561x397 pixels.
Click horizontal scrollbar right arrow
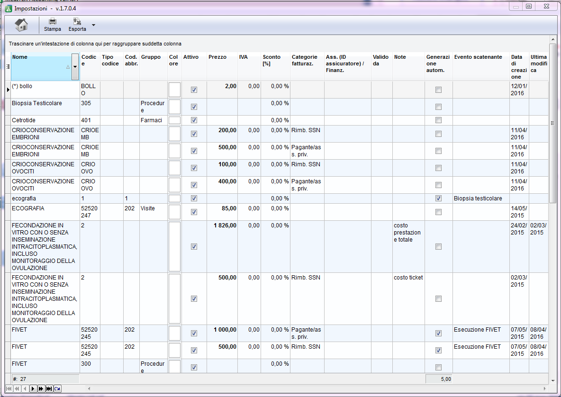pyautogui.click(x=545, y=388)
